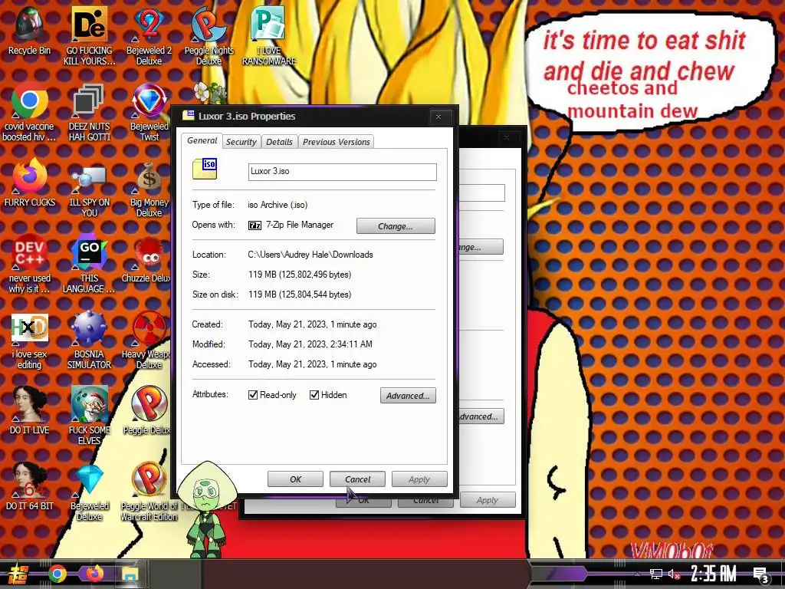Switch to the General tab
The width and height of the screenshot is (785, 589).
(202, 141)
